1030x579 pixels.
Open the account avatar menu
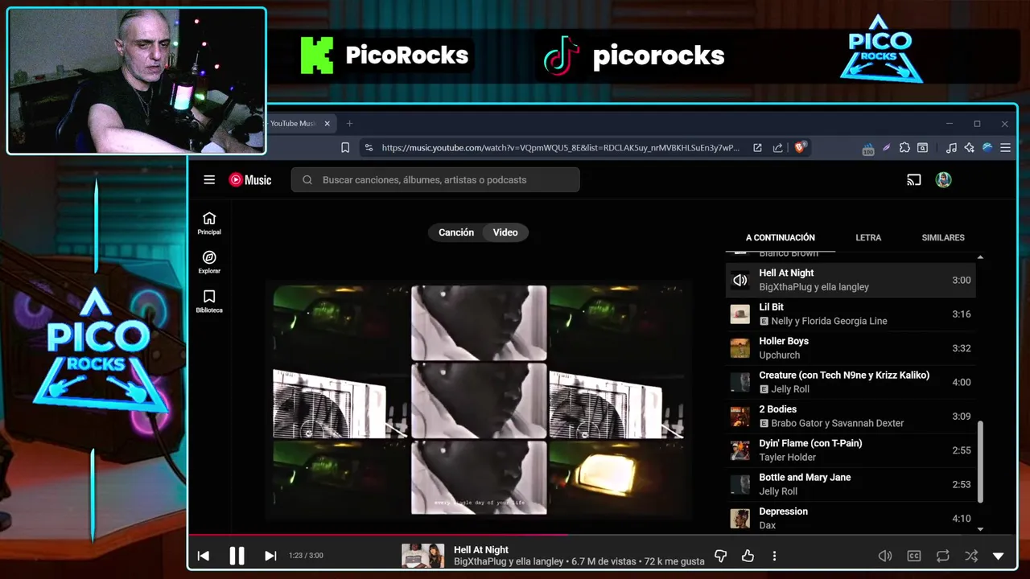[944, 180]
